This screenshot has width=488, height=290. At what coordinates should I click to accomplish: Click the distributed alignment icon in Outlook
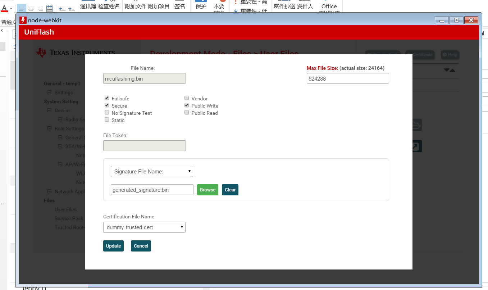50,8
